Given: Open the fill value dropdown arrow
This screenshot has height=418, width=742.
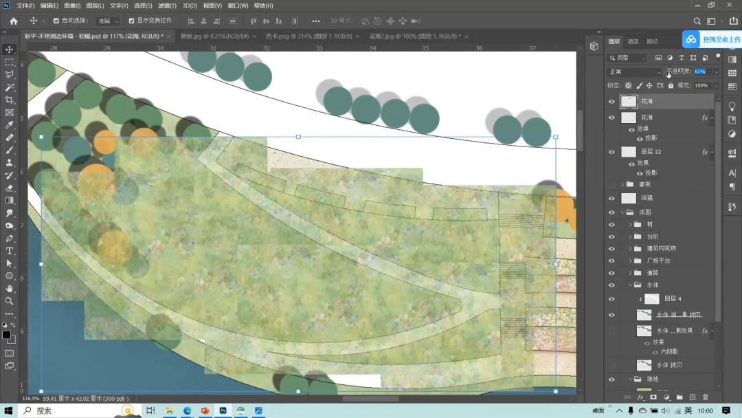Looking at the screenshot, I should [x=716, y=86].
